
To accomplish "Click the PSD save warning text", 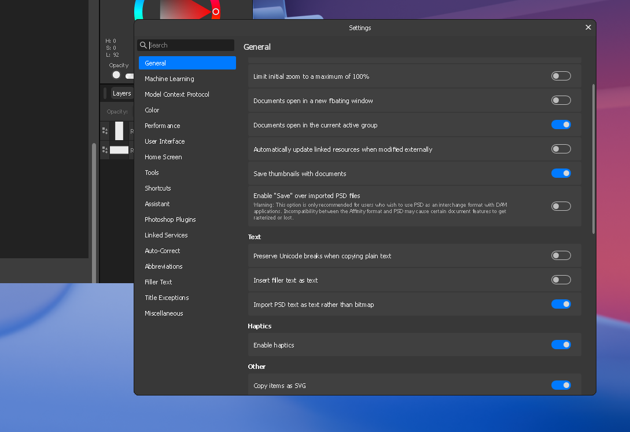I will coord(380,211).
